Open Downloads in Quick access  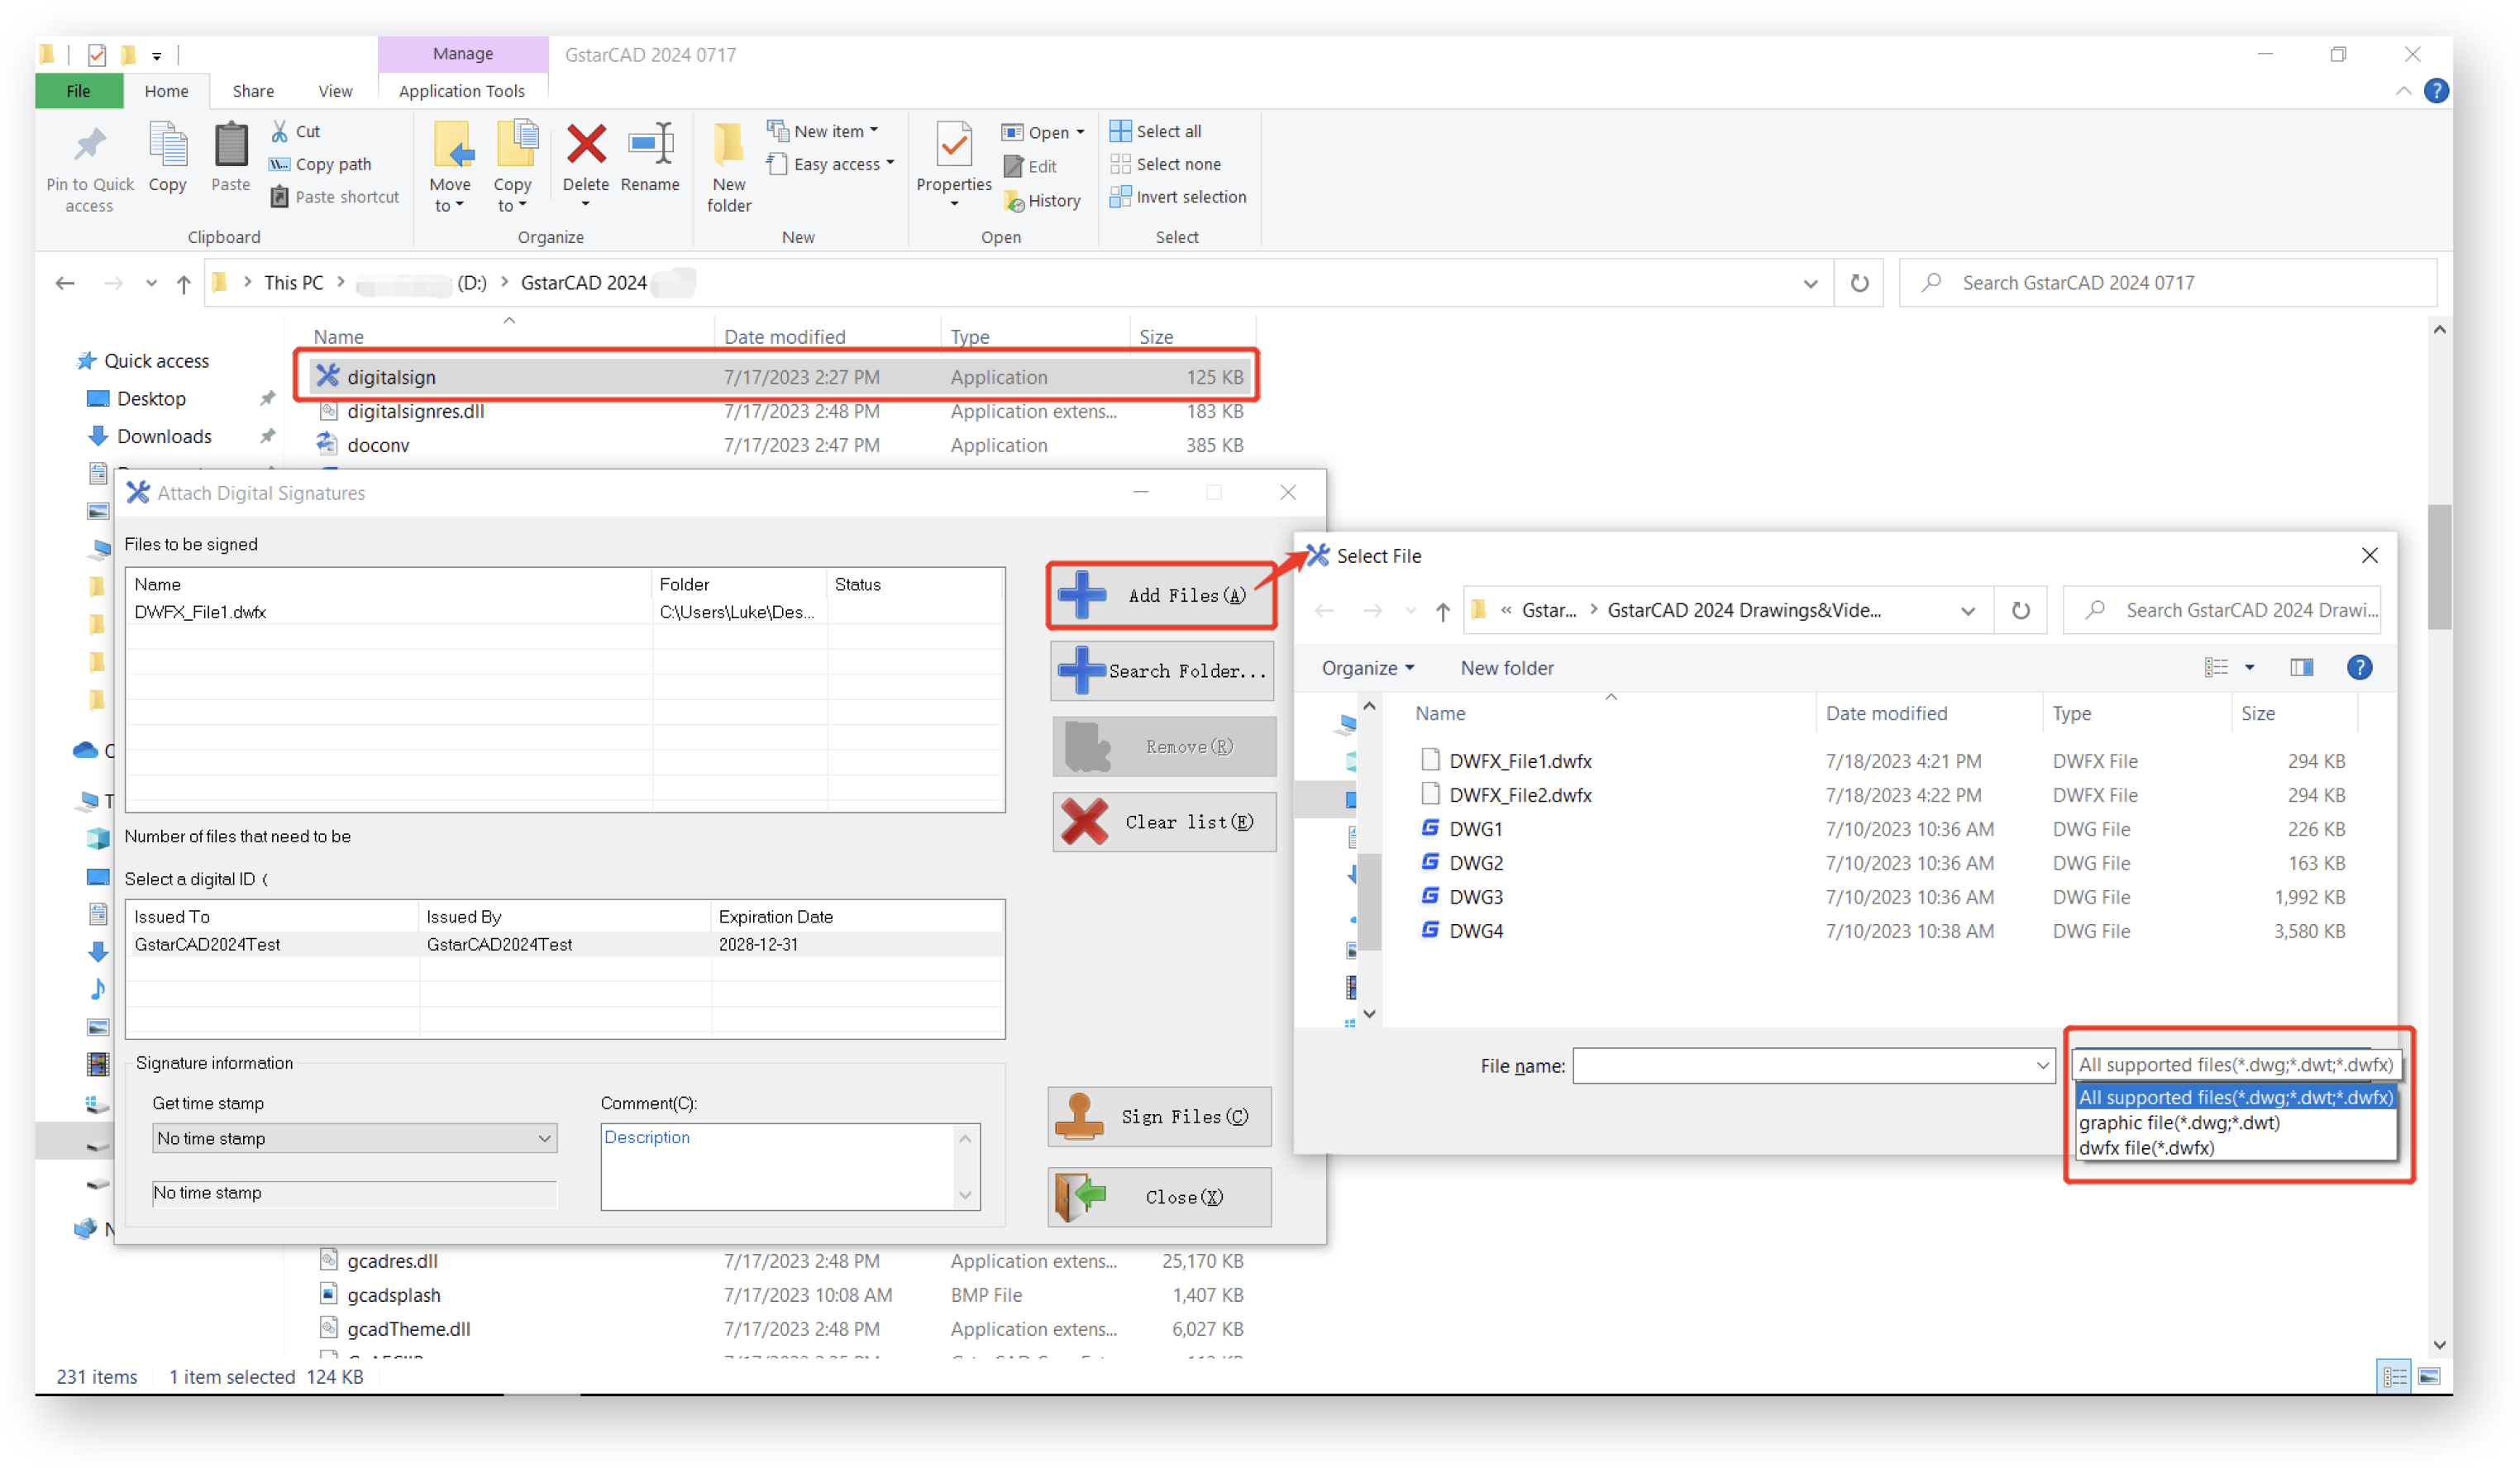point(163,436)
